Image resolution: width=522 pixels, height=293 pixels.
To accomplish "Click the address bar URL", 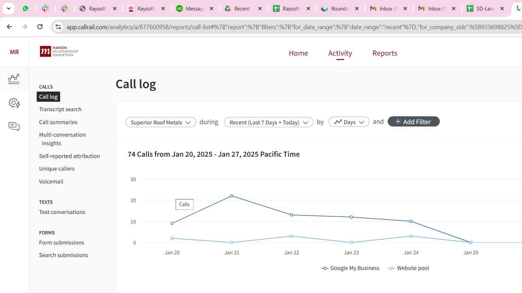I will pyautogui.click(x=294, y=27).
